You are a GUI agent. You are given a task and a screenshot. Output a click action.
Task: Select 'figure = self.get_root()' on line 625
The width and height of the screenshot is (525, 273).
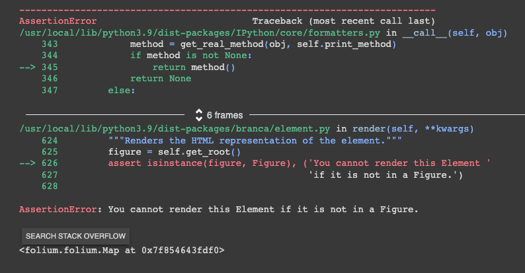click(174, 152)
